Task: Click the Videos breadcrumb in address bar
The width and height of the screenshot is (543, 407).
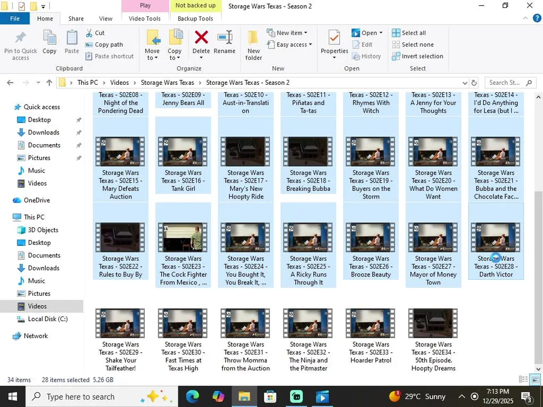Action: [119, 83]
